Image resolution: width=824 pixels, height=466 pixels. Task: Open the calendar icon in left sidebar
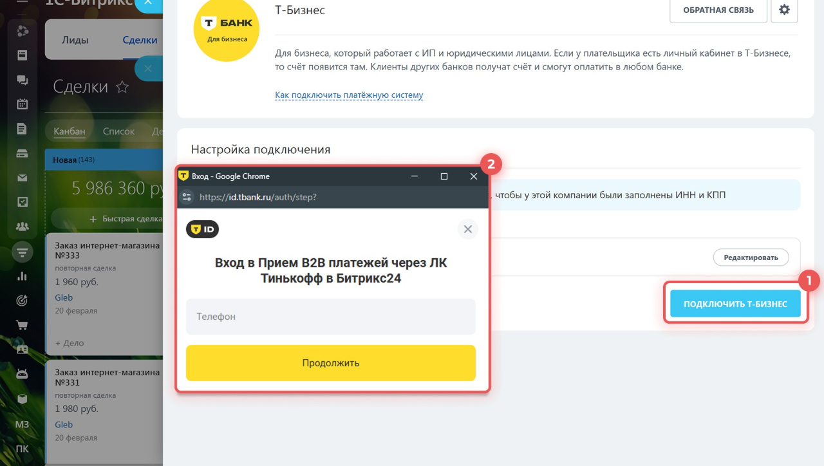coord(23,104)
